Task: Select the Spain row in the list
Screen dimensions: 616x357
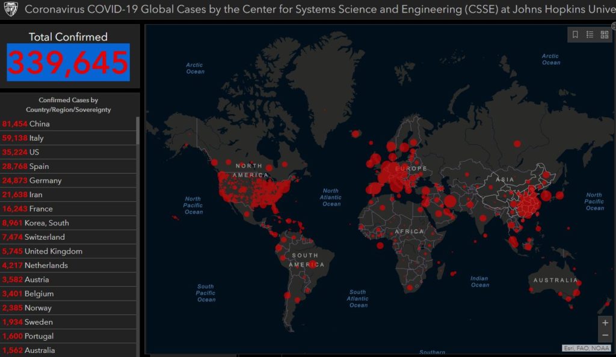Action: [69, 166]
